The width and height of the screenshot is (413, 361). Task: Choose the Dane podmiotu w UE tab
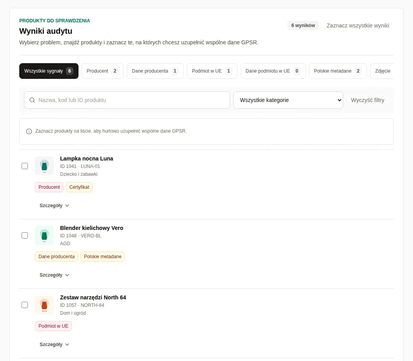[x=273, y=71]
